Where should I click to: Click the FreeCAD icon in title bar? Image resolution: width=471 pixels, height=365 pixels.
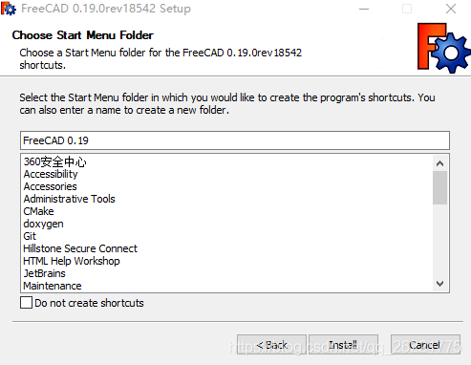8,9
